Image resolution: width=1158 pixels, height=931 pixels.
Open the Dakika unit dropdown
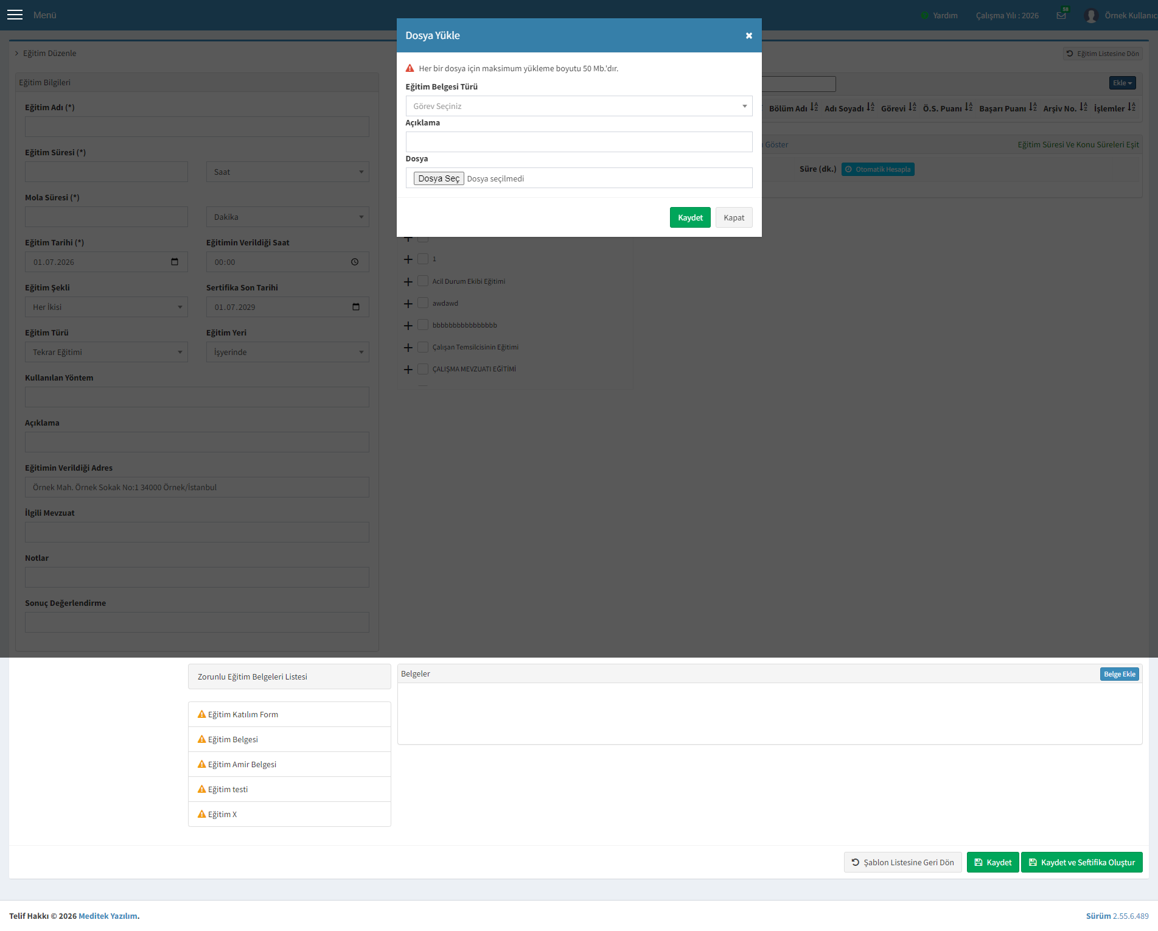click(x=287, y=217)
